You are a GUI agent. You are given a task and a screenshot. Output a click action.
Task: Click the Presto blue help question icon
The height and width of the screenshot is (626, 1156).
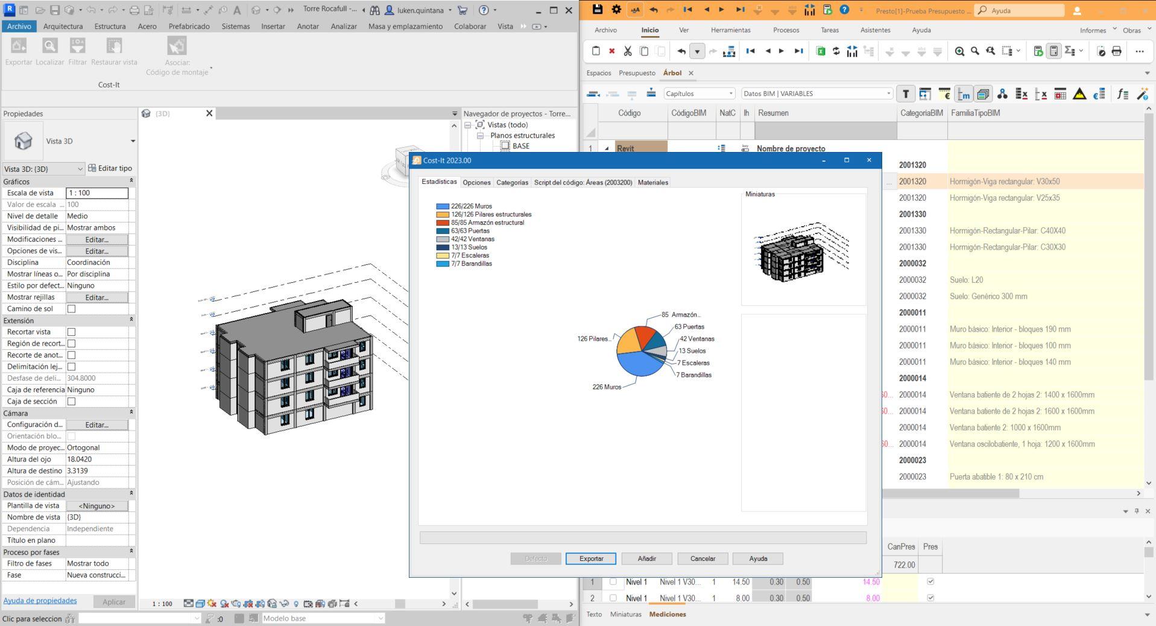point(844,10)
